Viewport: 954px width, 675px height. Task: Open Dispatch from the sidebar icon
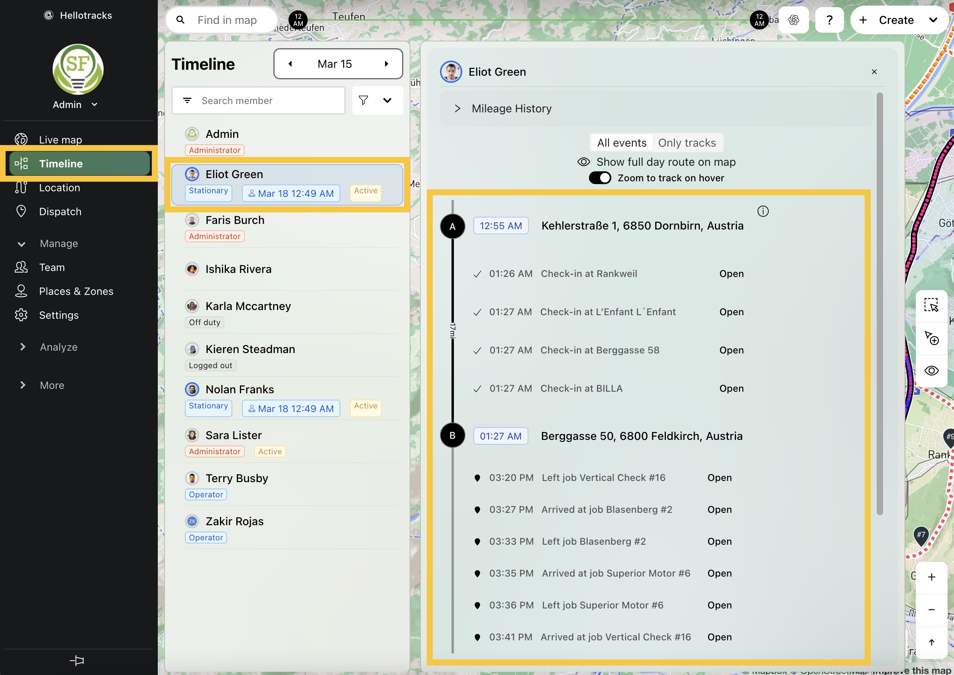pyautogui.click(x=21, y=211)
